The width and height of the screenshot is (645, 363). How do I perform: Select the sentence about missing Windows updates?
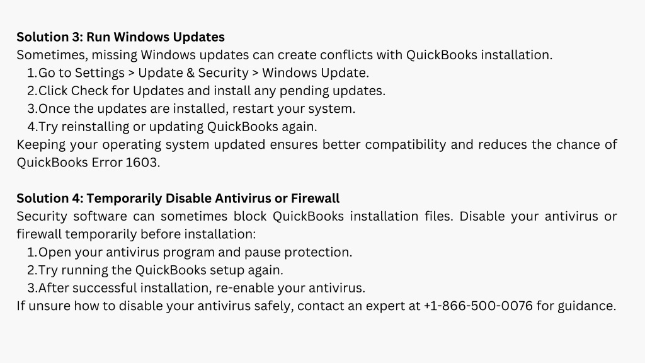tap(284, 55)
